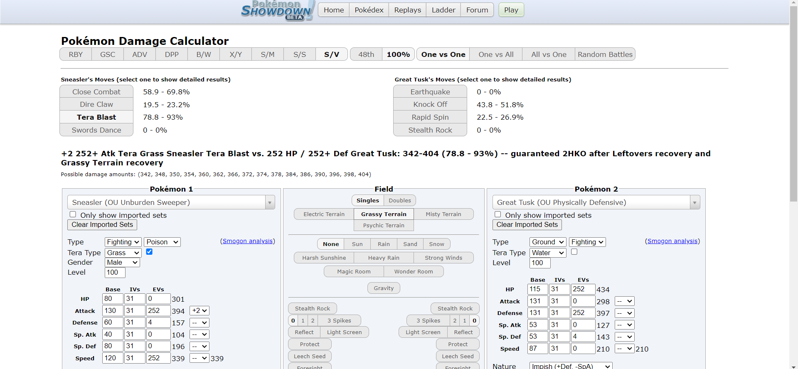Viewport: 798px width, 369px height.
Task: Go to Replays
Action: click(407, 10)
